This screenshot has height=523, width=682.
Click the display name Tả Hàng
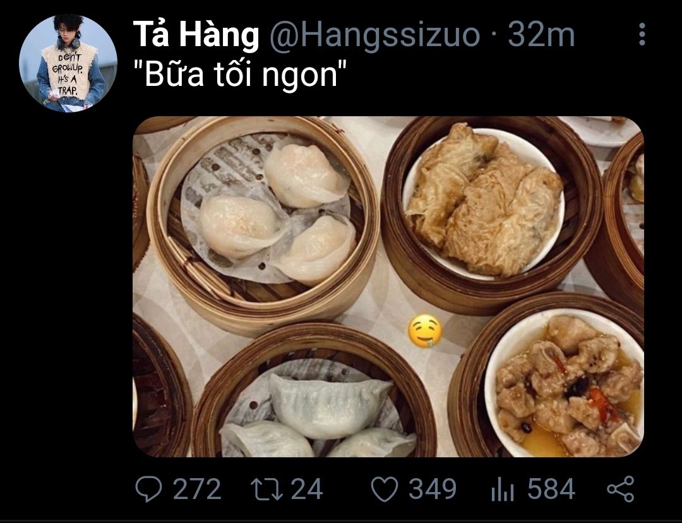[x=196, y=34]
